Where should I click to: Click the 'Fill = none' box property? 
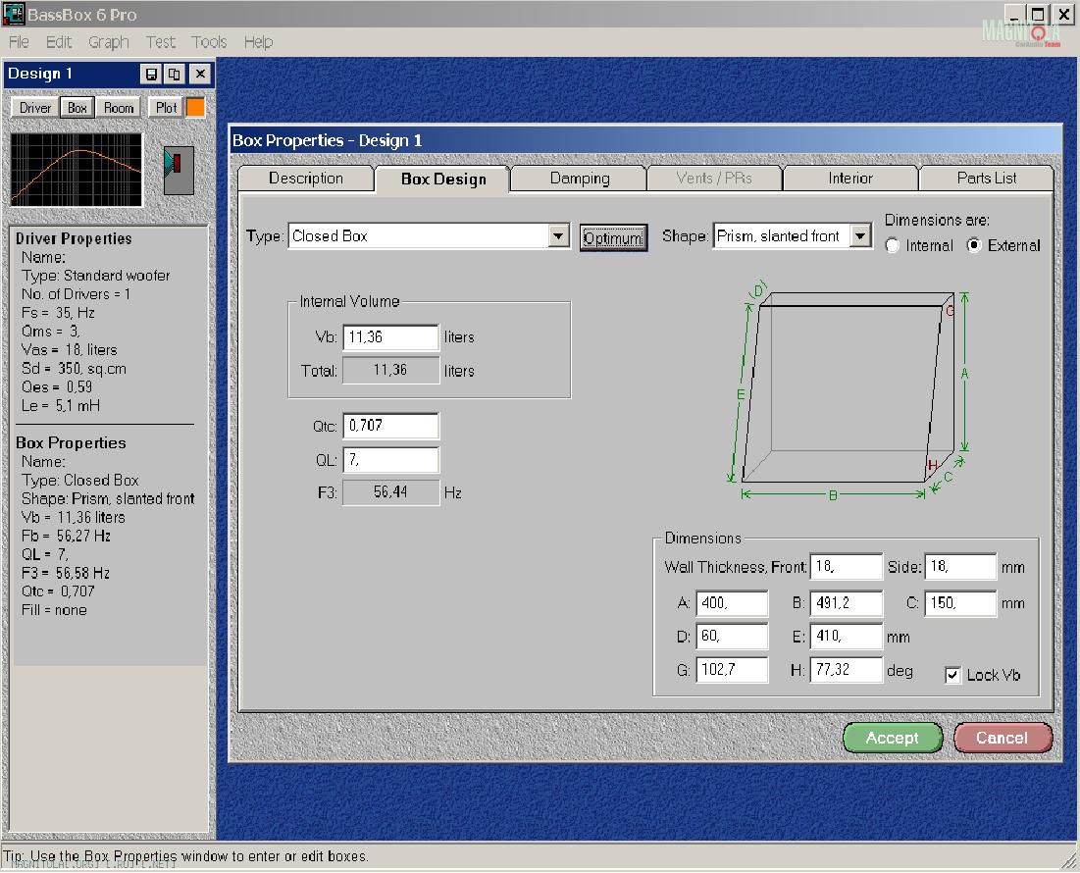pyautogui.click(x=54, y=610)
